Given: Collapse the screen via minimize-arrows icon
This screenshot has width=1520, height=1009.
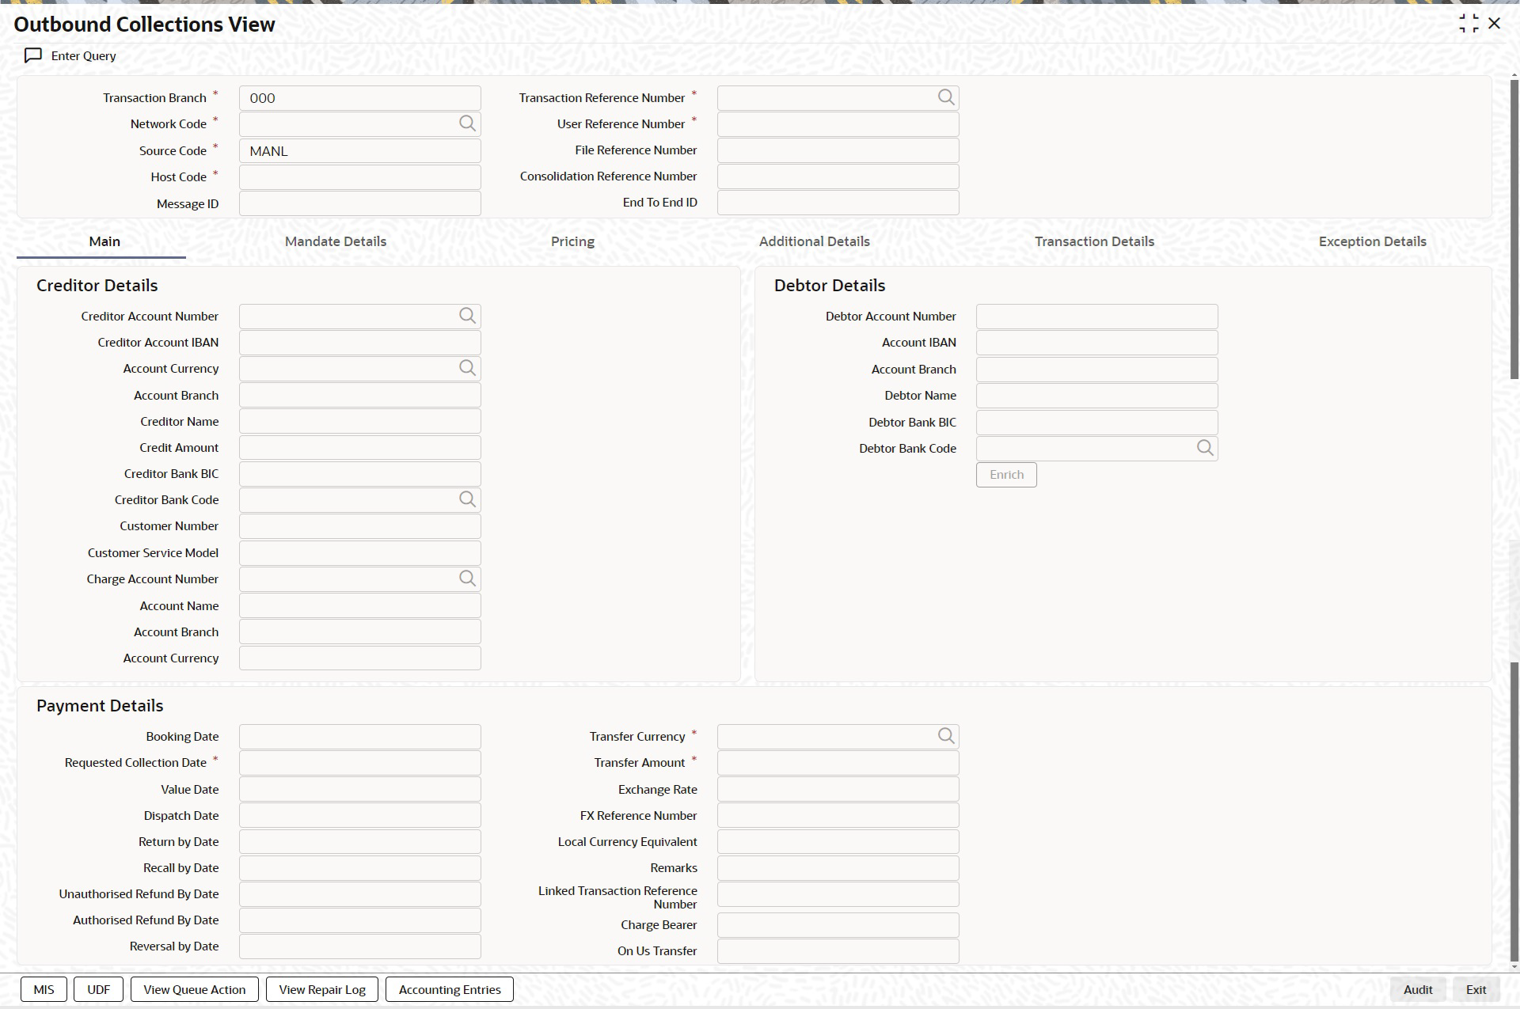Looking at the screenshot, I should point(1468,24).
